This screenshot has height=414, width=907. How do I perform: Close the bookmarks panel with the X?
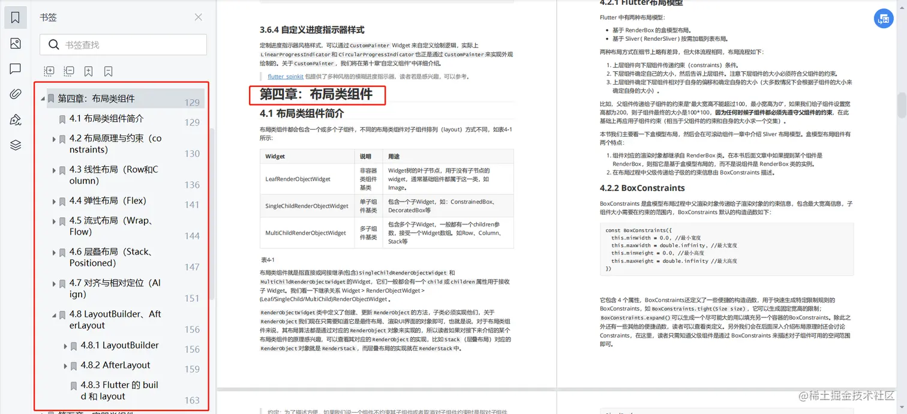pyautogui.click(x=198, y=17)
